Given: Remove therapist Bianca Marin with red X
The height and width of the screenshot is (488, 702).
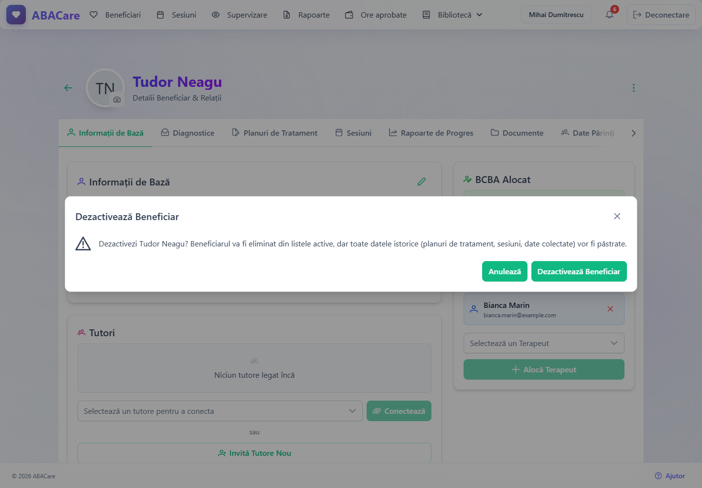Looking at the screenshot, I should (x=610, y=309).
